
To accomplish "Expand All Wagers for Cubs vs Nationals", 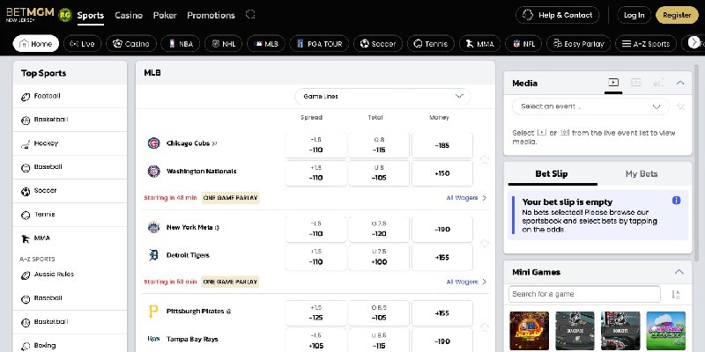I will (x=466, y=197).
